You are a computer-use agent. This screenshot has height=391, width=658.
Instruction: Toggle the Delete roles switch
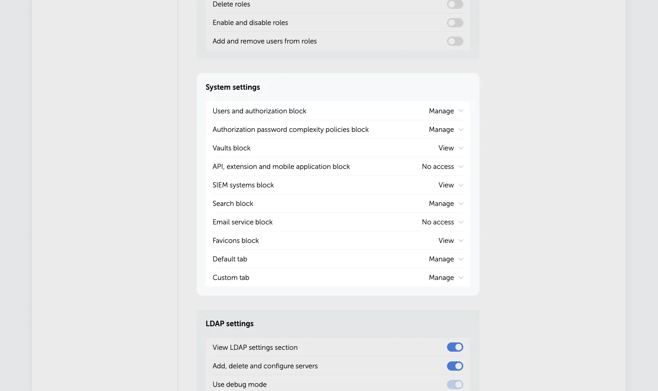coord(455,4)
